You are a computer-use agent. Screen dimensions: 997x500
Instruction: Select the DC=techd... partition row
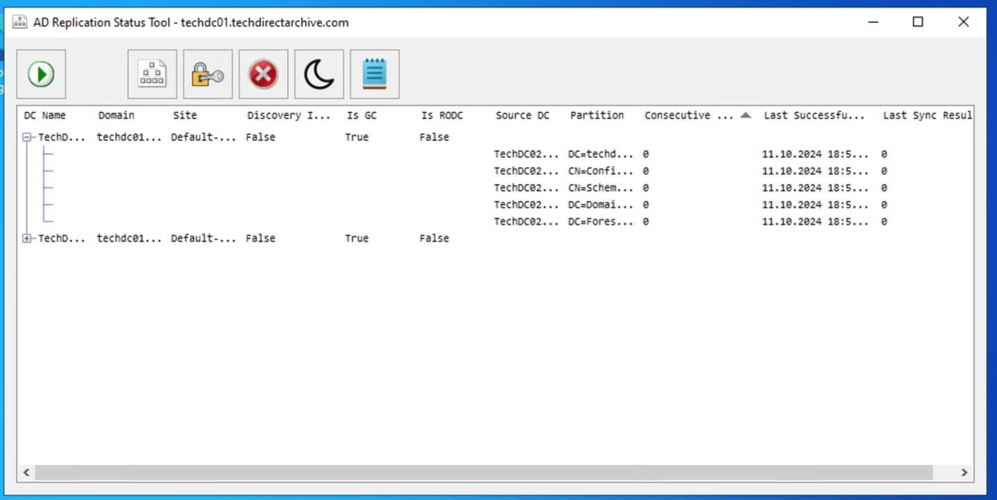[600, 154]
